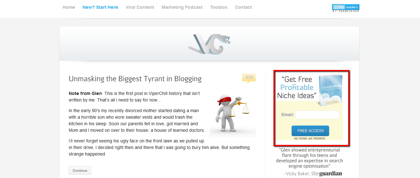Go to the Home menu item
The image size is (420, 178).
[x=69, y=7]
